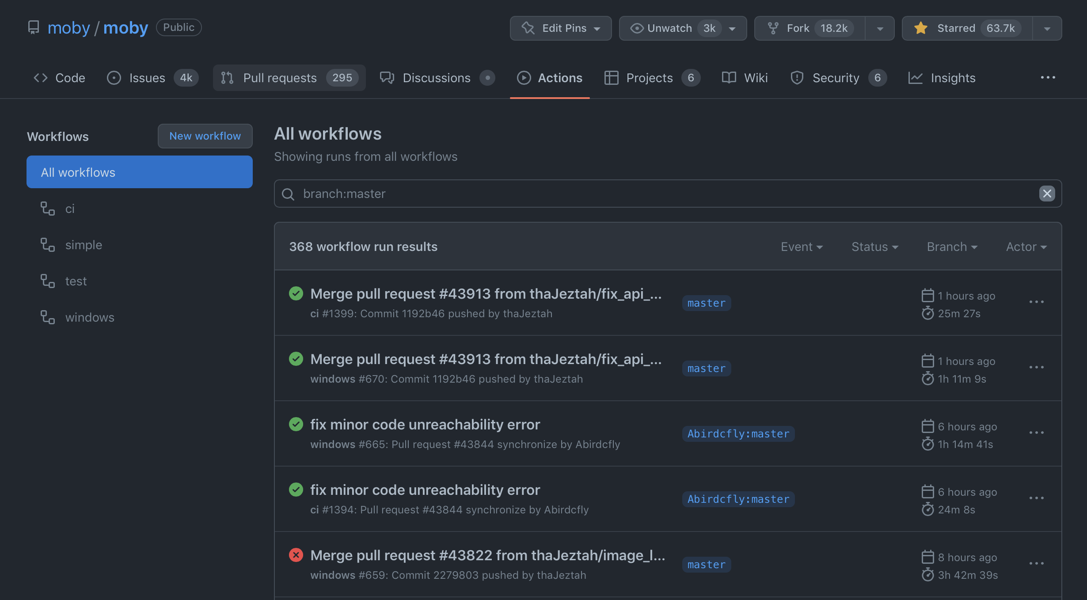1087x600 pixels.
Task: Expand the Event filter dropdown
Action: [801, 247]
